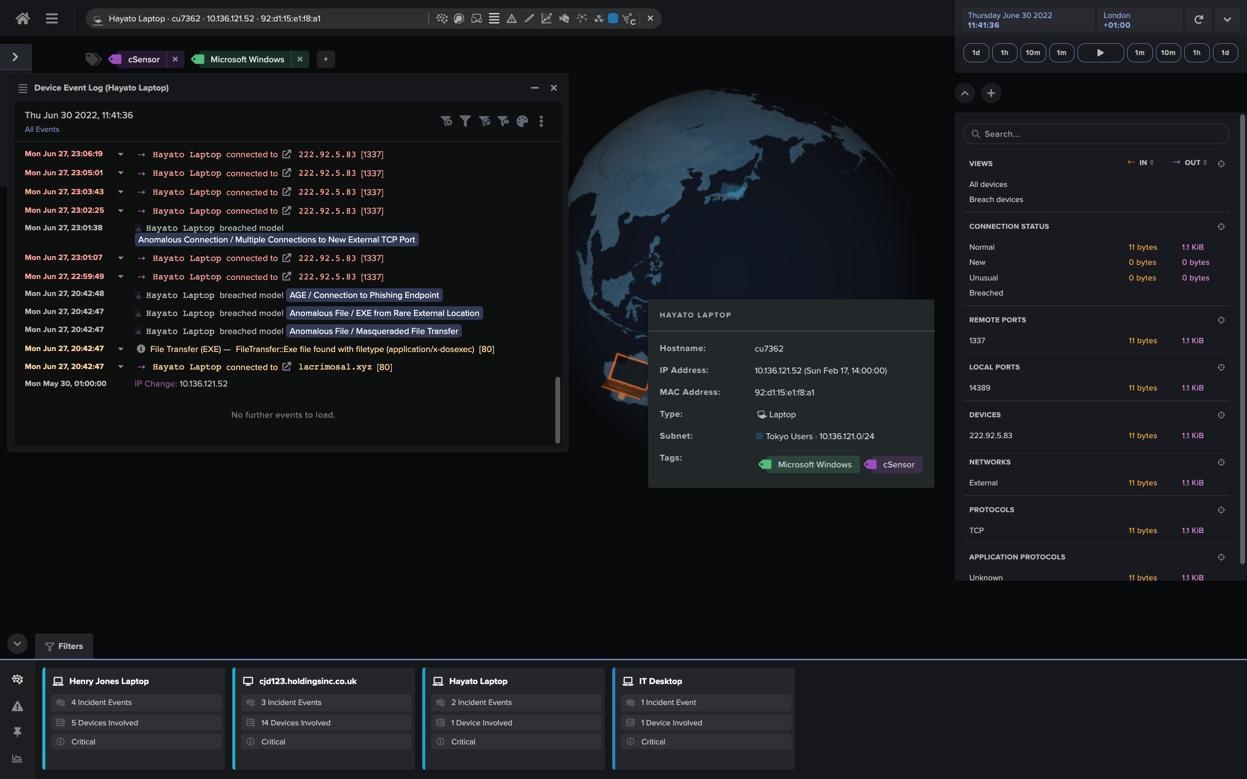Open the time range dropdown in the top-right corner

coord(1227,19)
